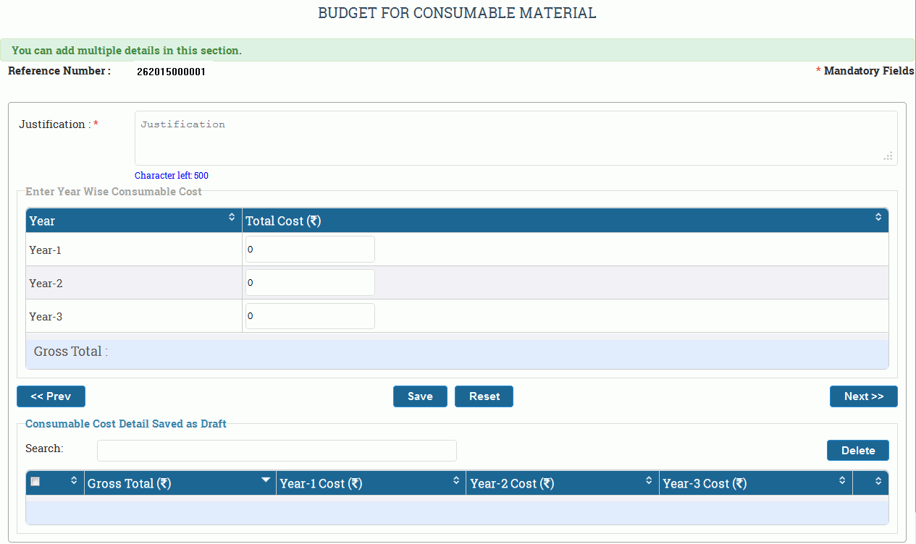Go to previous page with Prev button
Image resolution: width=916 pixels, height=544 pixels.
[51, 396]
